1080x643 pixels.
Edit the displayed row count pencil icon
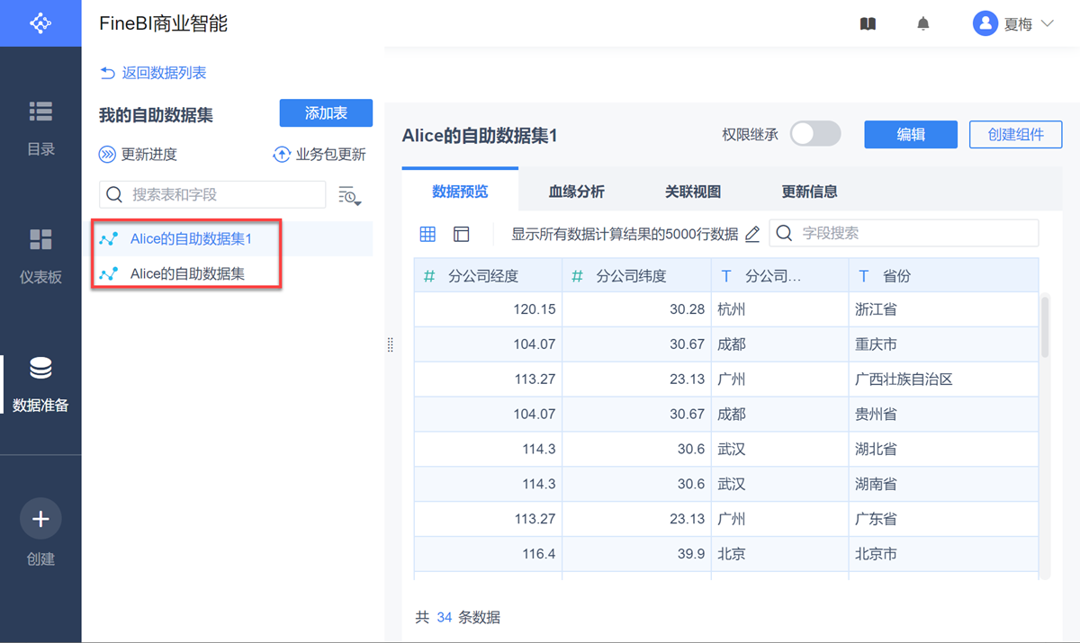752,234
